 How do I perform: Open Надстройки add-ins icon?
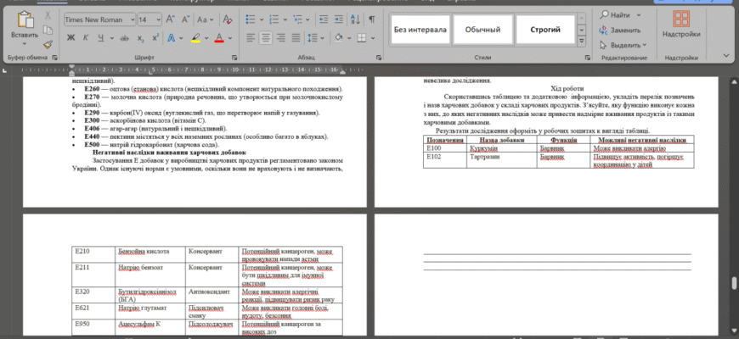[x=681, y=25]
